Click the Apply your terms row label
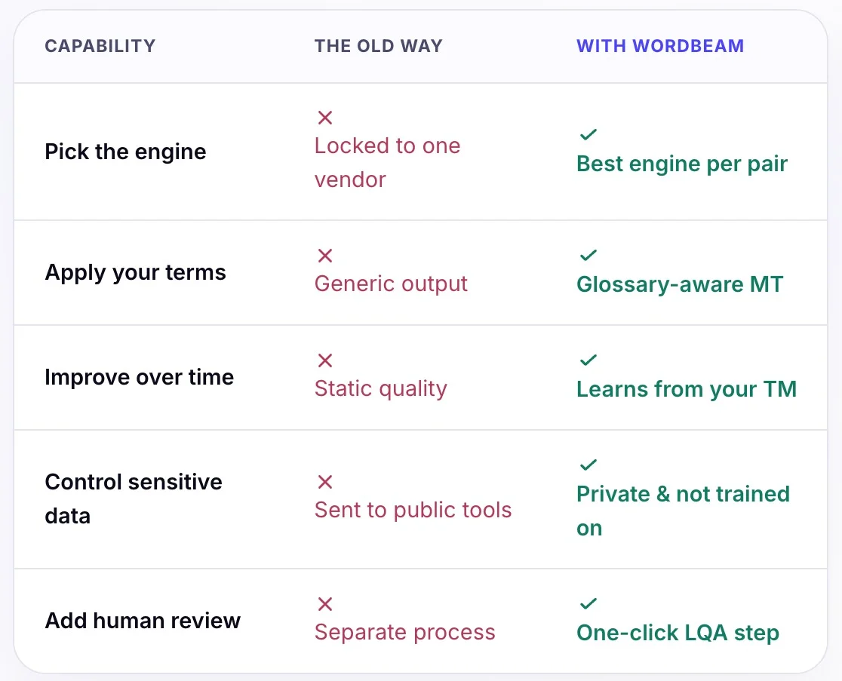The width and height of the screenshot is (842, 681). coord(135,272)
